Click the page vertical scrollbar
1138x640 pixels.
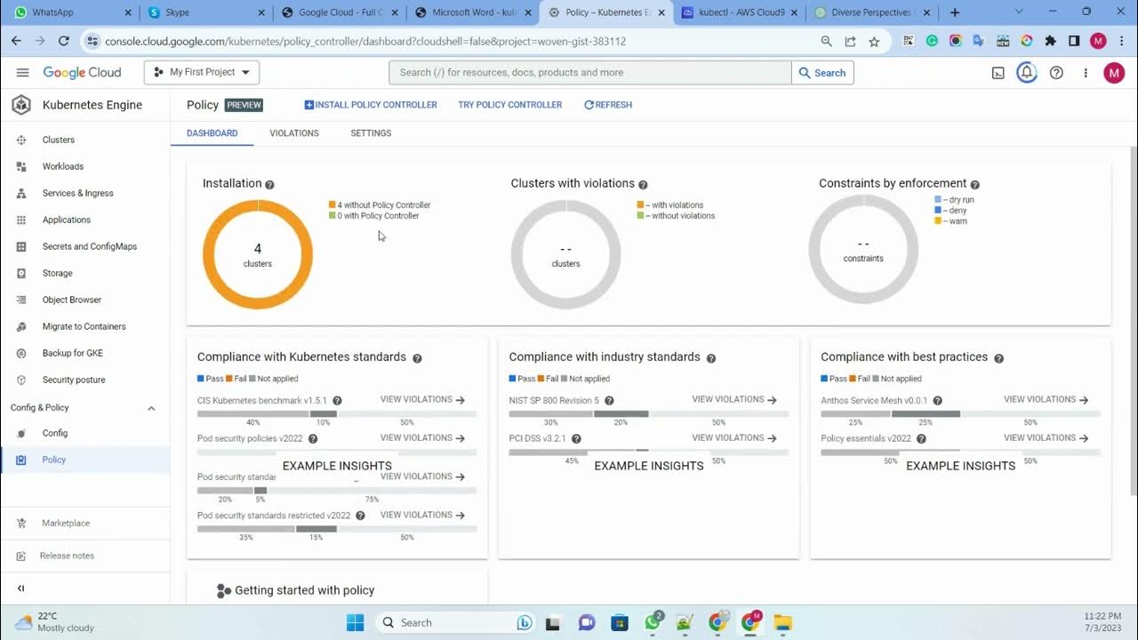click(1133, 320)
